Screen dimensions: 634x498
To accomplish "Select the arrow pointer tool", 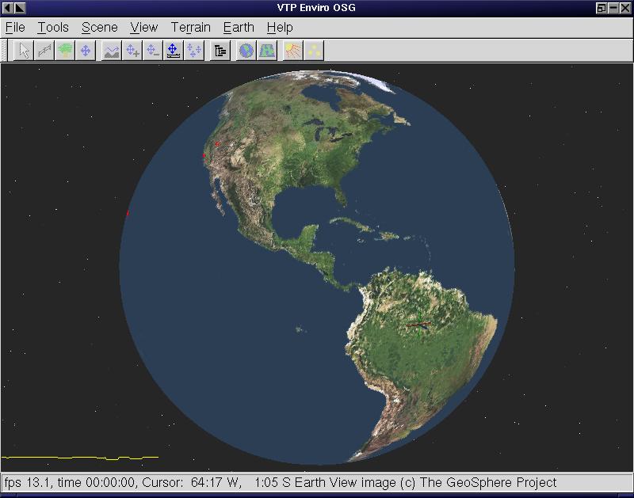I will (24, 51).
